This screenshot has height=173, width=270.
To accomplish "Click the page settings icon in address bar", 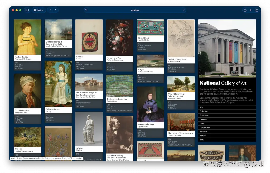I will coord(86,10).
